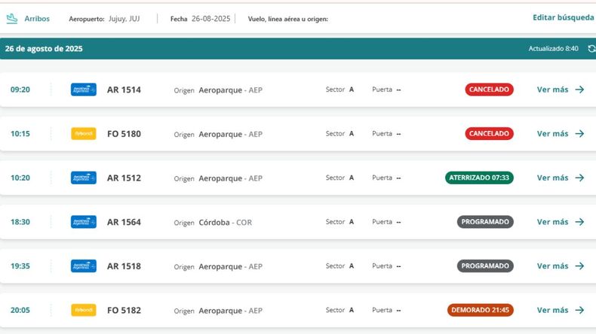596x334 pixels.
Task: Expand details with FO 5180 Ver más arrow
Action: 579,134
